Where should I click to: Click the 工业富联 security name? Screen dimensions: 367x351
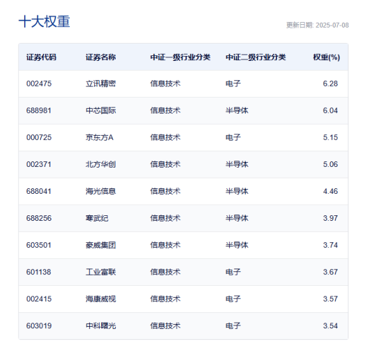[100, 272]
